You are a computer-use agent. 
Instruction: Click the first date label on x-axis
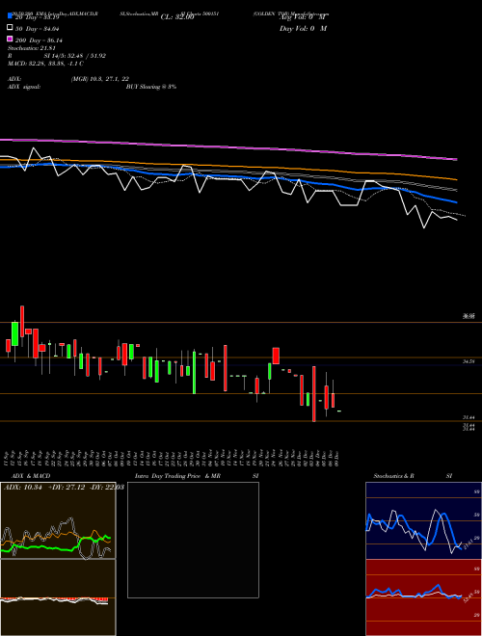coord(7,457)
